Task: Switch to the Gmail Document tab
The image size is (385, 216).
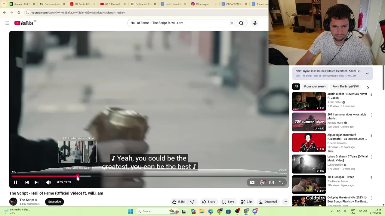Action: (x=52, y=4)
